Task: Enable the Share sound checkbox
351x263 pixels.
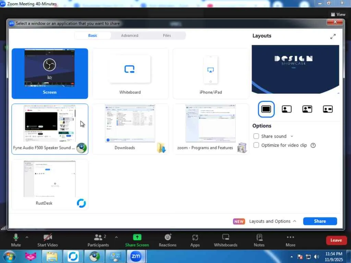Action: [256, 136]
